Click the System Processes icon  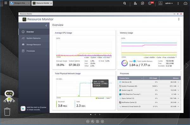(120, 86)
